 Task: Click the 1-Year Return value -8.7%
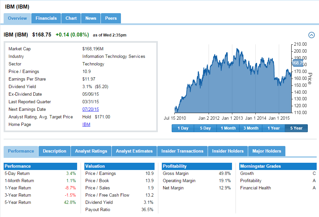pos(71,188)
